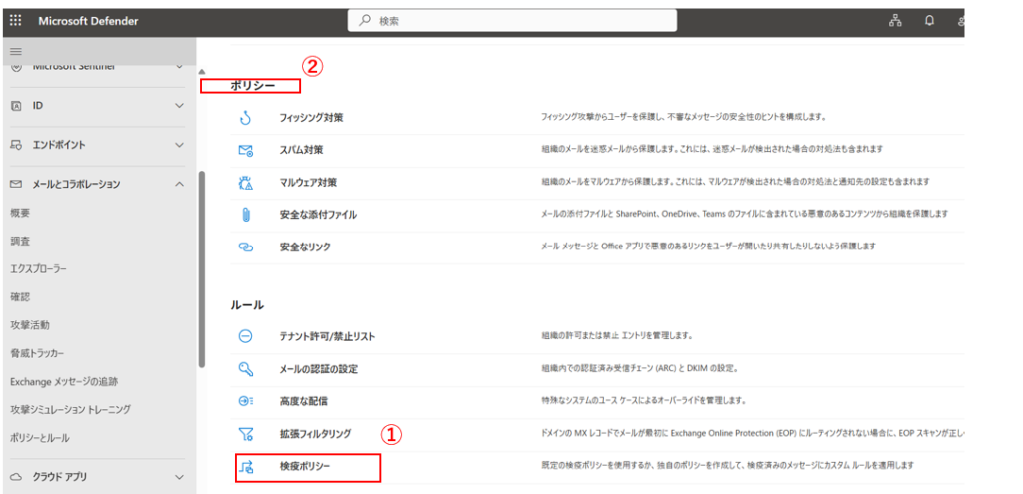This screenshot has height=494, width=1023.
Task: Click the テナント許可/禁止リスト circle icon
Action: [246, 336]
